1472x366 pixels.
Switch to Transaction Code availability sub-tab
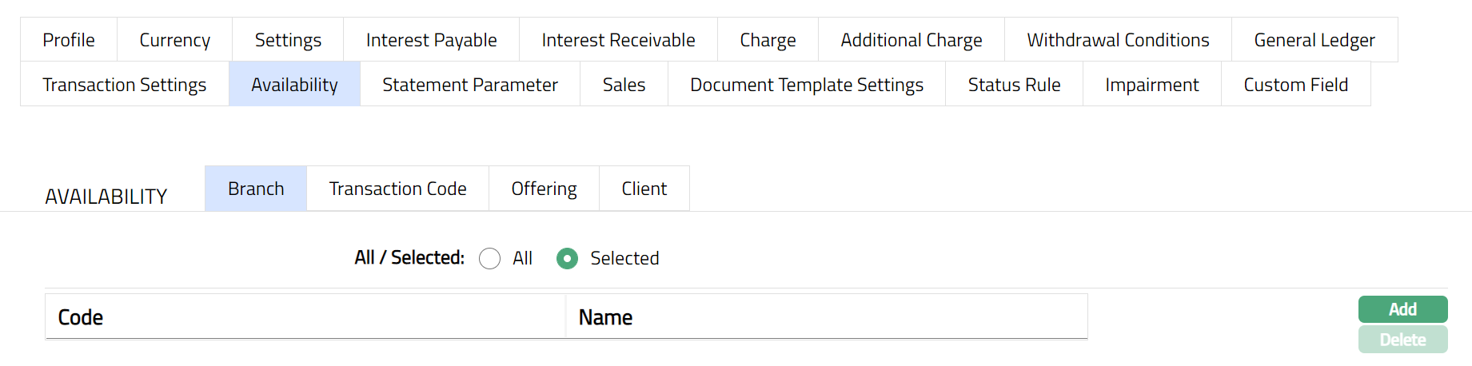(x=397, y=189)
